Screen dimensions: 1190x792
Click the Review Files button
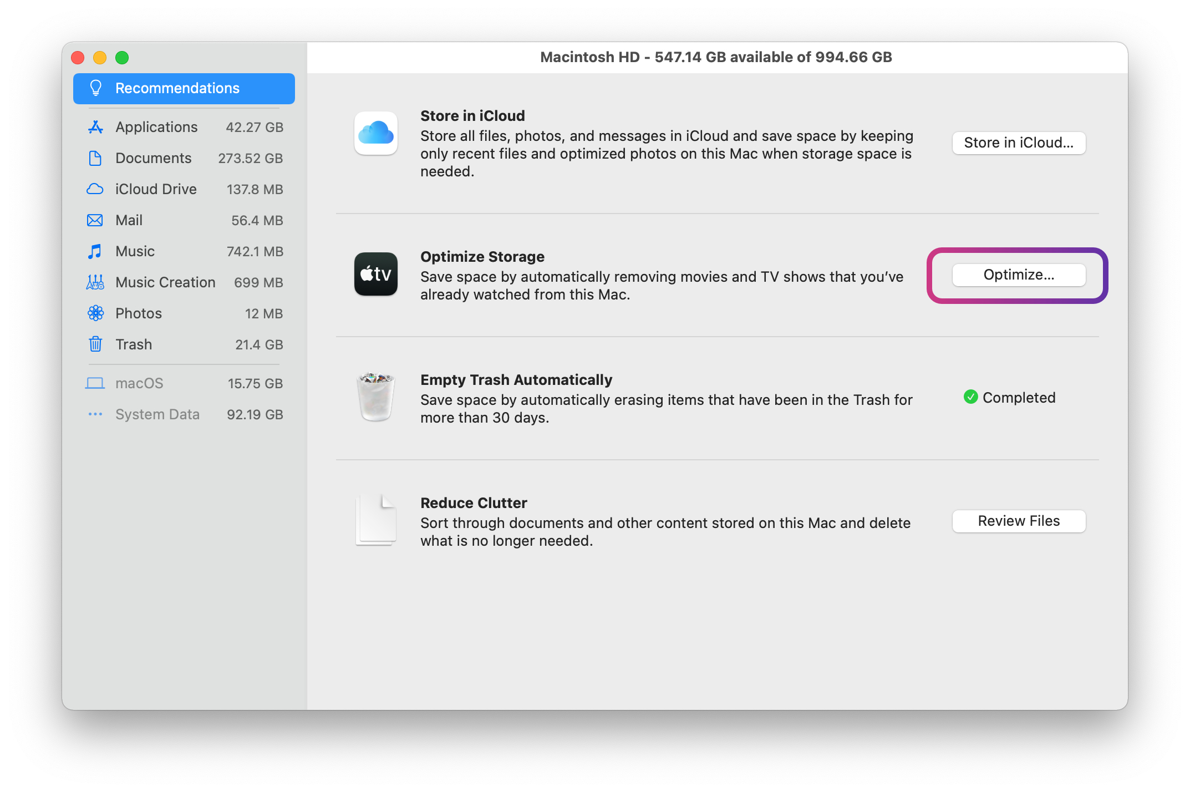(x=1018, y=521)
